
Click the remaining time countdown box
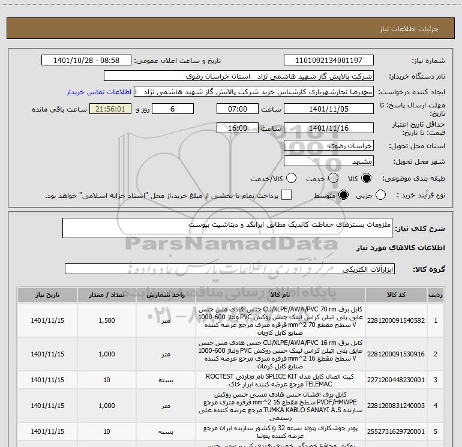coord(109,109)
